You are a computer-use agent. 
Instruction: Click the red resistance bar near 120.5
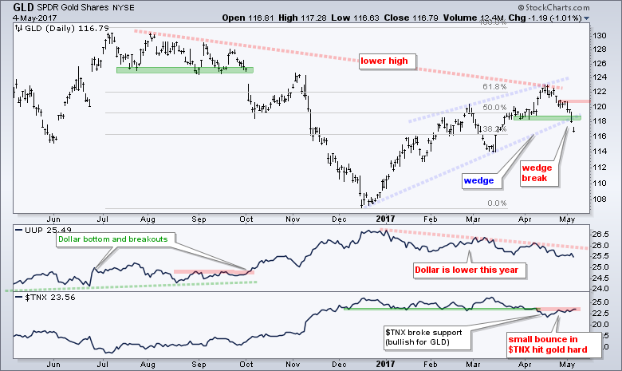pyautogui.click(x=573, y=101)
